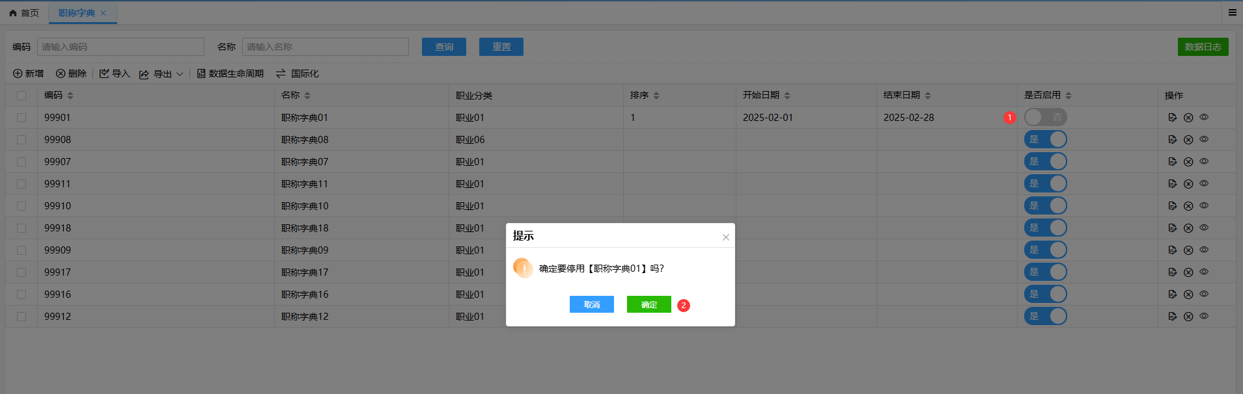Click the delete icon for row 99908
Screen dimensions: 1243x394
point(1188,140)
